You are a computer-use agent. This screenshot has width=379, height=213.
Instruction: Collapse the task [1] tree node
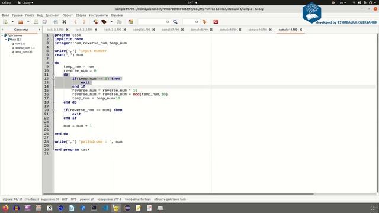point(6,40)
